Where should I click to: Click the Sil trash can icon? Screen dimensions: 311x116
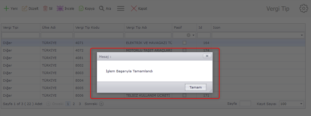[45, 8]
